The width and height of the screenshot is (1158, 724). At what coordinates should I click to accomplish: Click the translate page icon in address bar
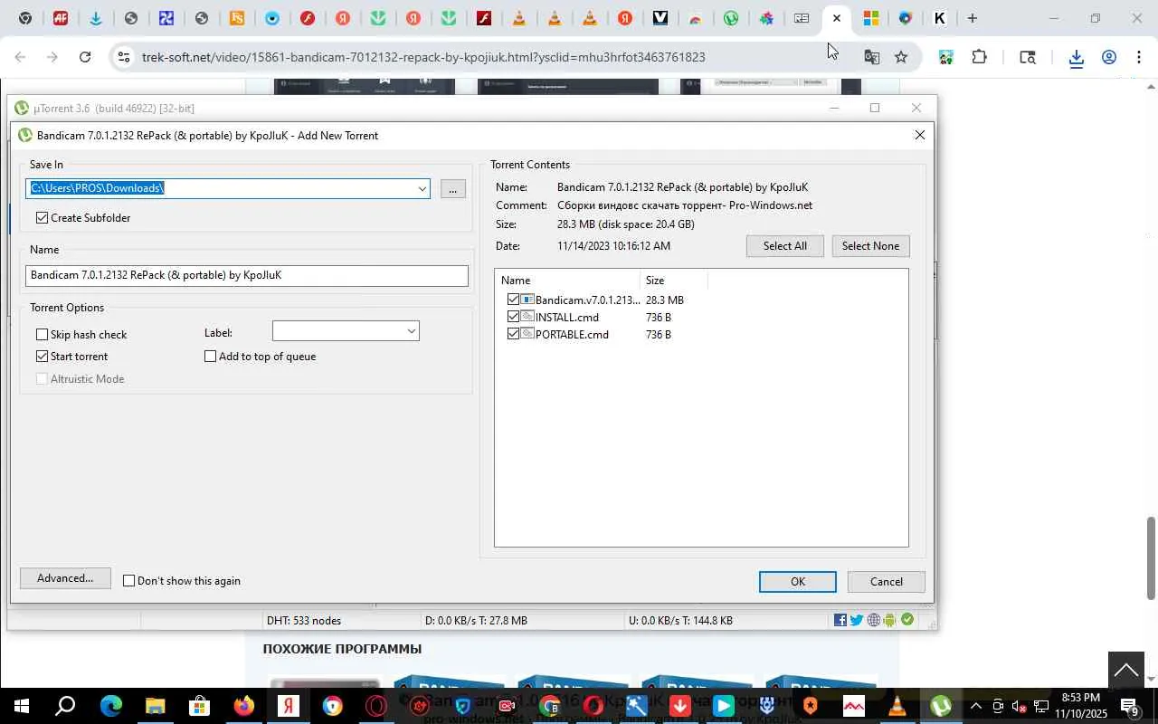[x=871, y=57]
